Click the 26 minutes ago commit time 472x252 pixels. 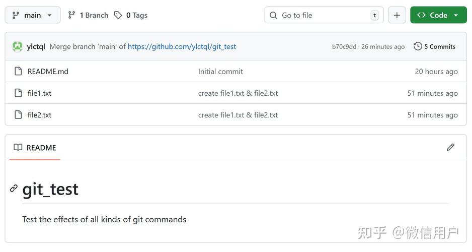(x=383, y=47)
